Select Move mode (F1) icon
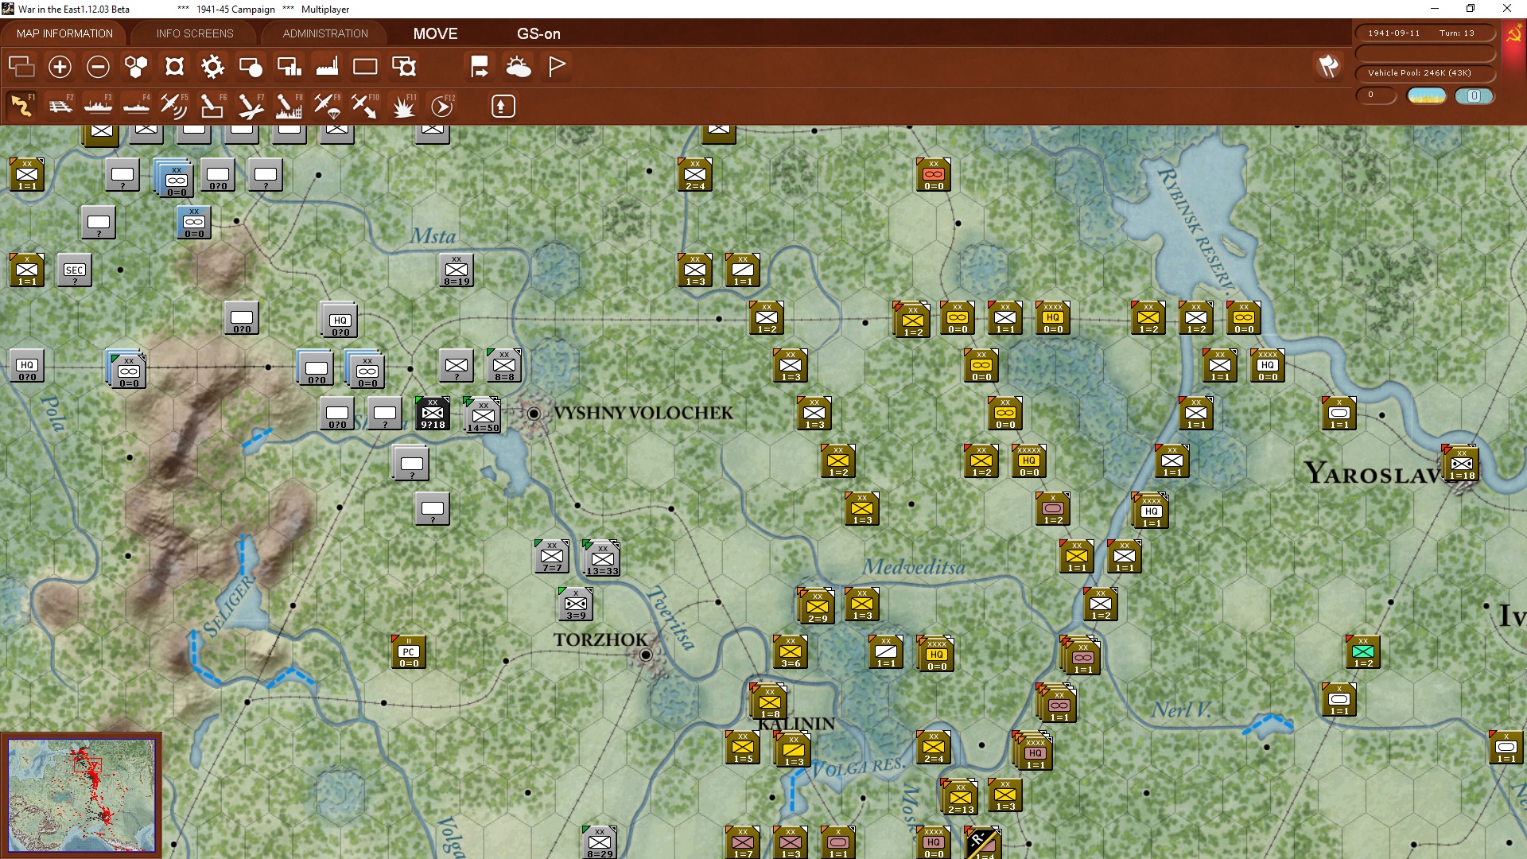 [21, 106]
